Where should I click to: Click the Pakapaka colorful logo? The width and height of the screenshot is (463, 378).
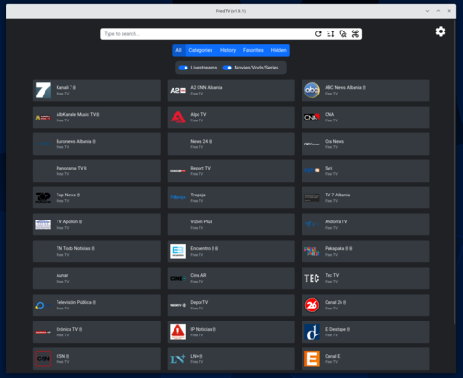(x=312, y=251)
